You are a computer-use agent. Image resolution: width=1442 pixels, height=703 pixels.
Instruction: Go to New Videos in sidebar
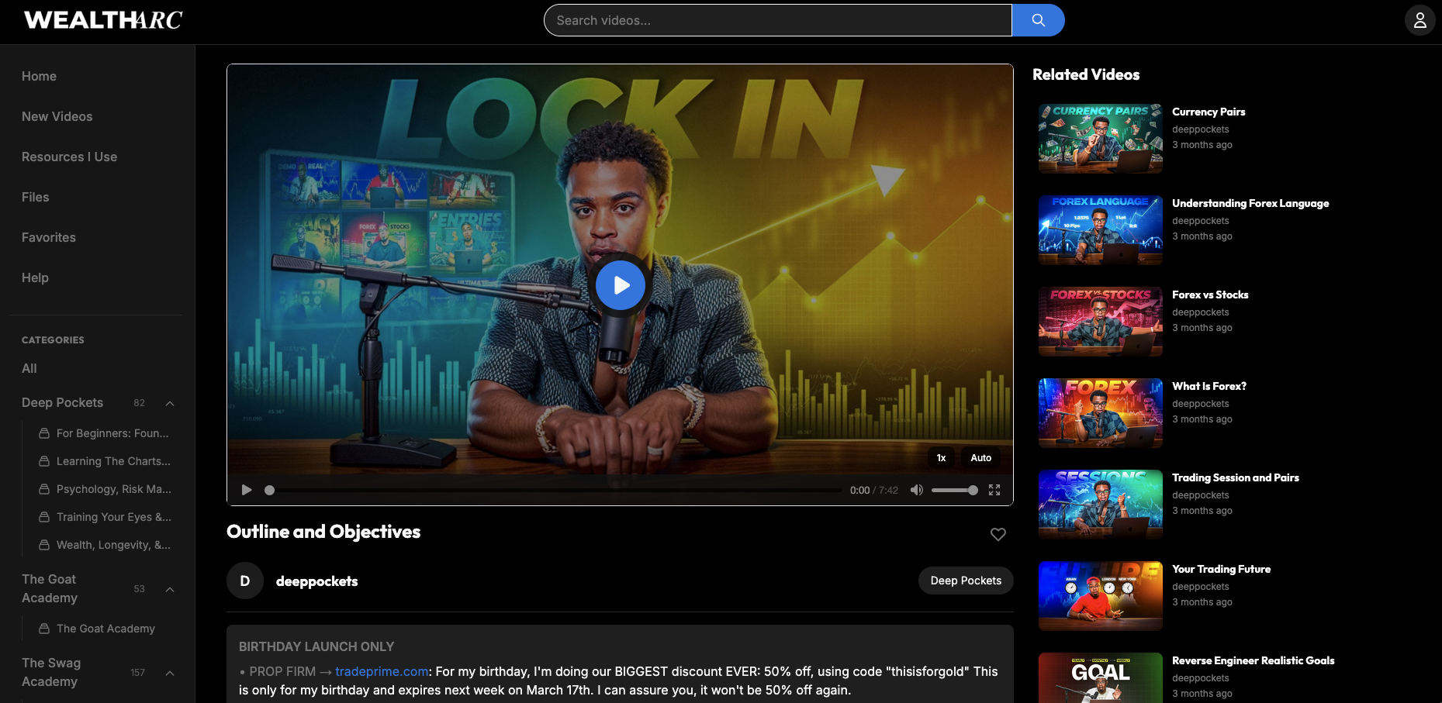[57, 116]
